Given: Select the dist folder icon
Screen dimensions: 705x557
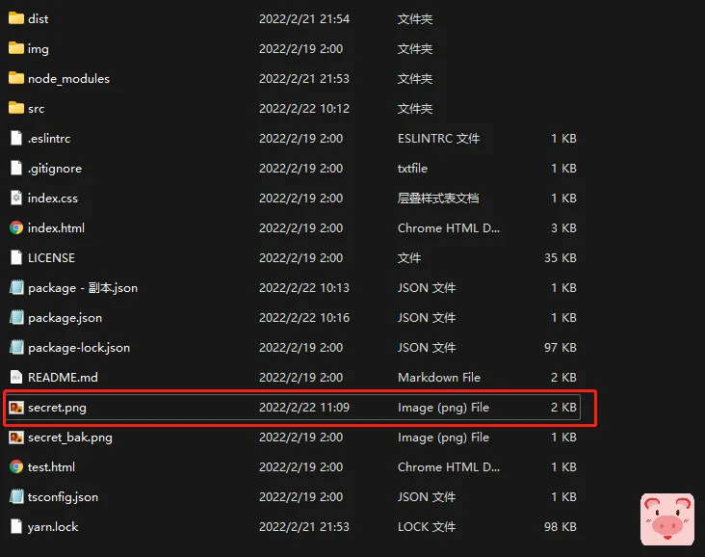Looking at the screenshot, I should coord(16,18).
